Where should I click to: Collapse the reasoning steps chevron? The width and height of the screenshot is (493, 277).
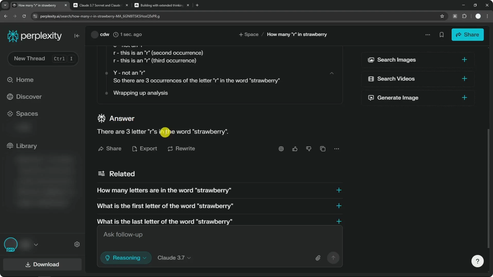332,73
